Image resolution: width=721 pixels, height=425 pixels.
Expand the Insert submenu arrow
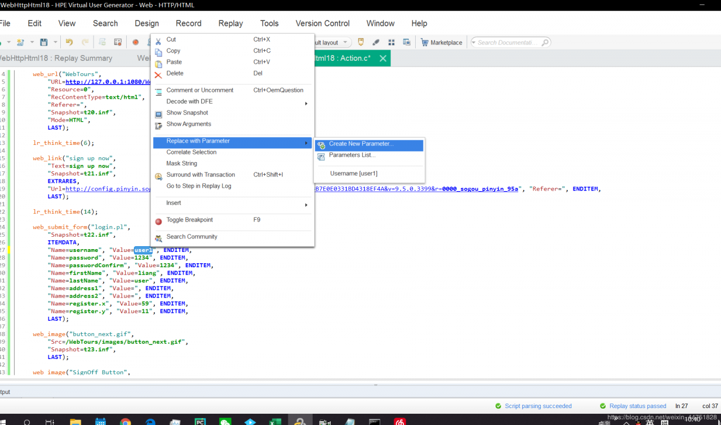pos(306,205)
